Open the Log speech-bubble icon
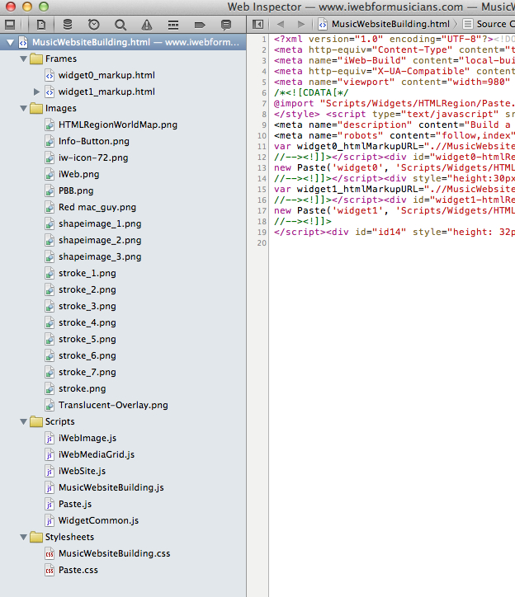This screenshot has height=597, width=515. (x=226, y=25)
